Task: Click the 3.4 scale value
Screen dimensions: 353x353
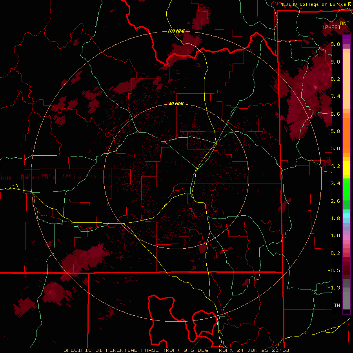Action: pyautogui.click(x=335, y=183)
